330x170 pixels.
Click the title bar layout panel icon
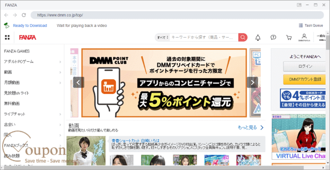(299, 5)
